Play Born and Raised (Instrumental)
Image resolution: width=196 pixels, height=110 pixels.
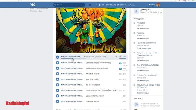(x=58, y=63)
